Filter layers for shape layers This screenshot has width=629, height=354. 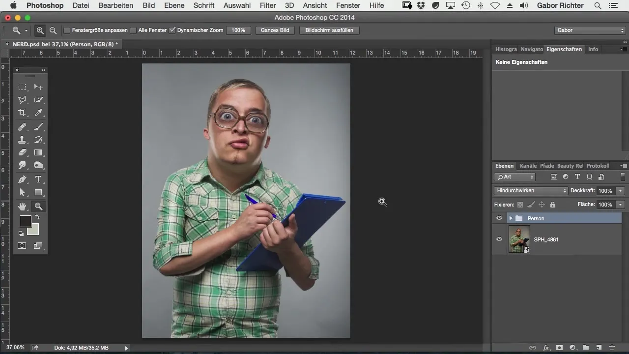point(589,177)
